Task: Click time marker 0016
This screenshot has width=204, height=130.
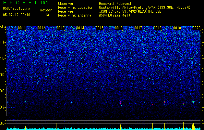Action: [x=119, y=28]
